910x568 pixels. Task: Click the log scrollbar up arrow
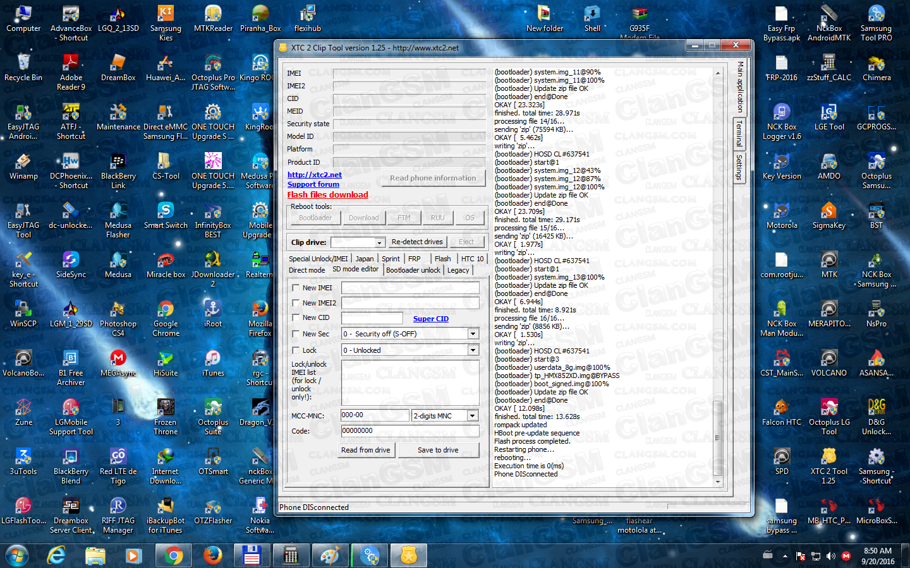pyautogui.click(x=717, y=73)
